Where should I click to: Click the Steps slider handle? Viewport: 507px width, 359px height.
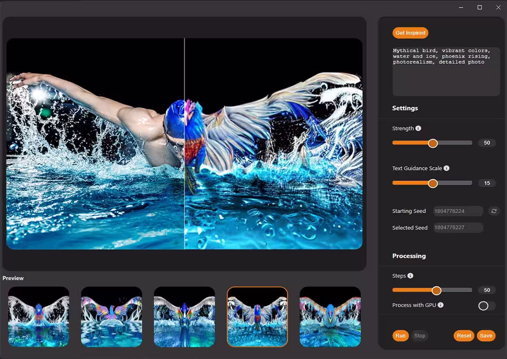coord(436,290)
